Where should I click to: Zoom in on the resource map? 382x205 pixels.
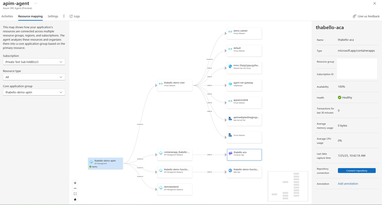(x=75, y=183)
